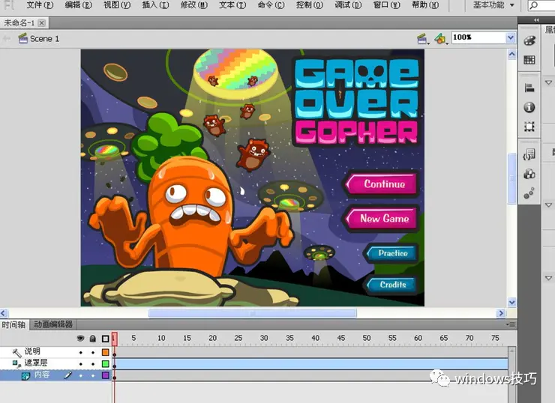The height and width of the screenshot is (403, 555).
Task: Open the Color panel palette icon
Action: (529, 40)
